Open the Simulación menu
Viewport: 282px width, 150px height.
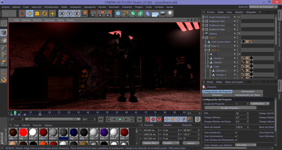90,7
